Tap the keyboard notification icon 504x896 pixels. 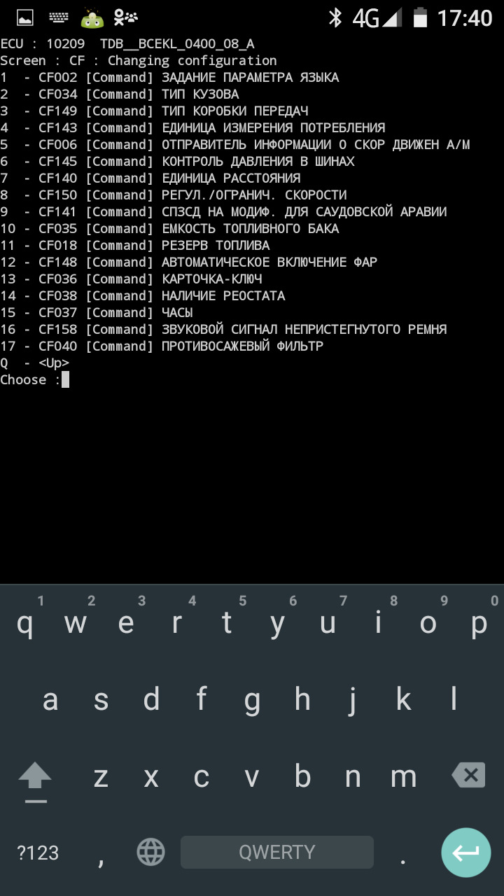coord(59,17)
